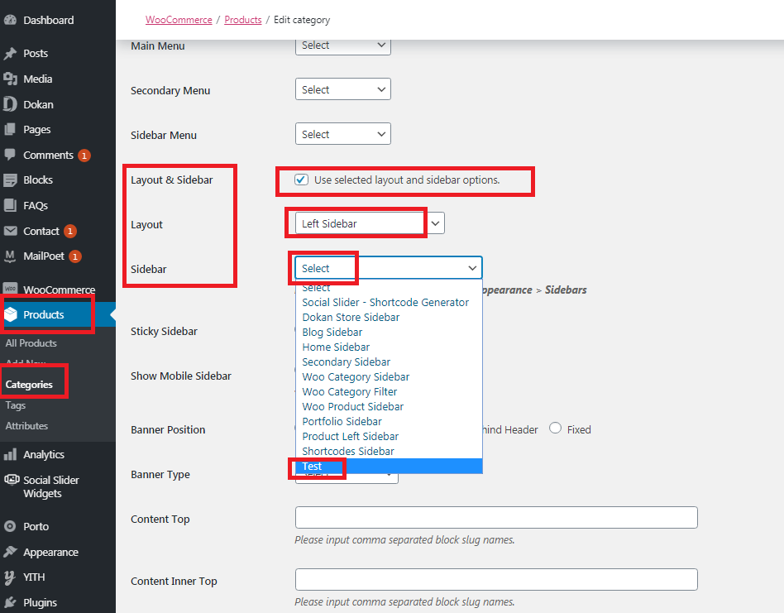Click the Products box icon
Image resolution: width=784 pixels, height=613 pixels.
click(11, 314)
